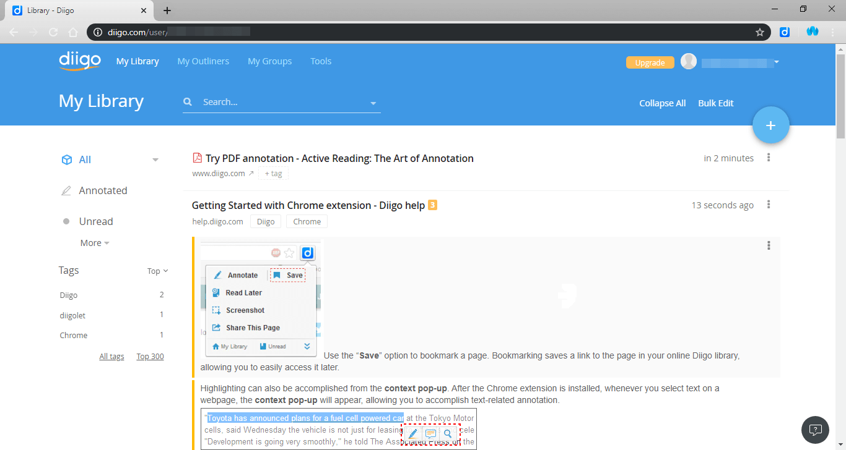Click the Diigo logo in header
The width and height of the screenshot is (846, 450).
coord(80,61)
